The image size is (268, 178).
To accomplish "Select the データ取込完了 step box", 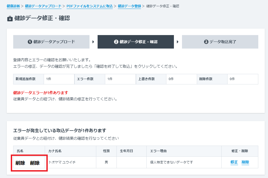I will [220, 42].
